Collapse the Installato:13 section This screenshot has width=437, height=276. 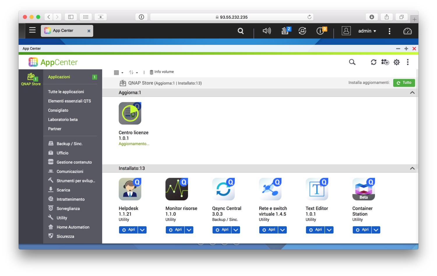[412, 168]
